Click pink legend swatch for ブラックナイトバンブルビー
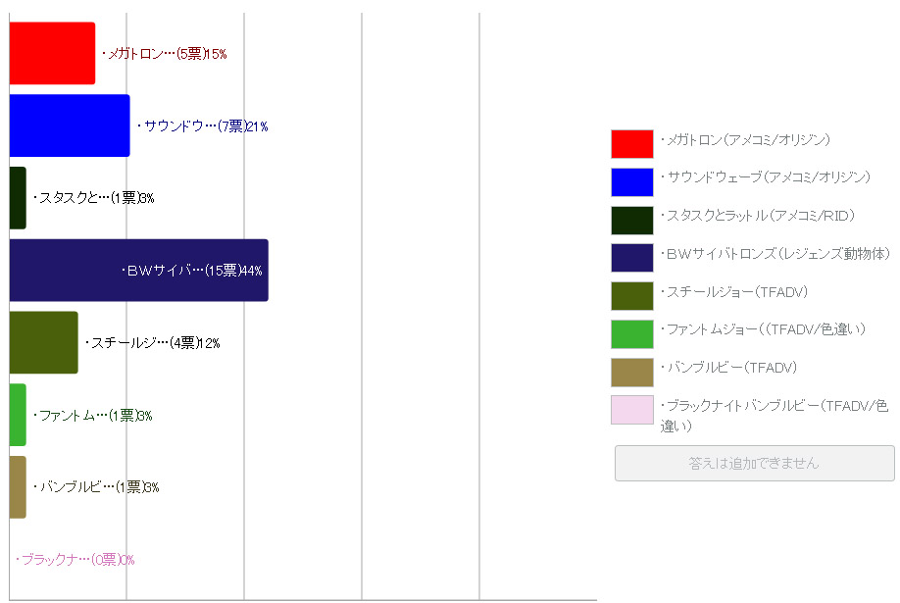This screenshot has width=900, height=603. coord(632,410)
